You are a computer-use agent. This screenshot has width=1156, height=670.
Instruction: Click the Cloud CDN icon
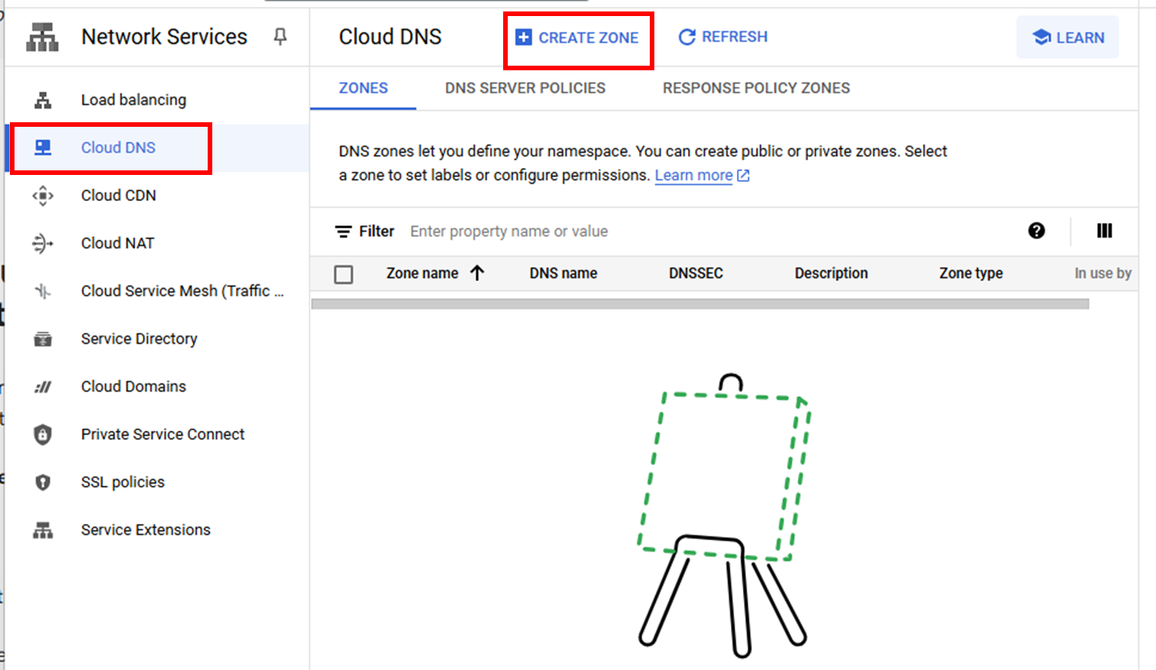click(43, 196)
